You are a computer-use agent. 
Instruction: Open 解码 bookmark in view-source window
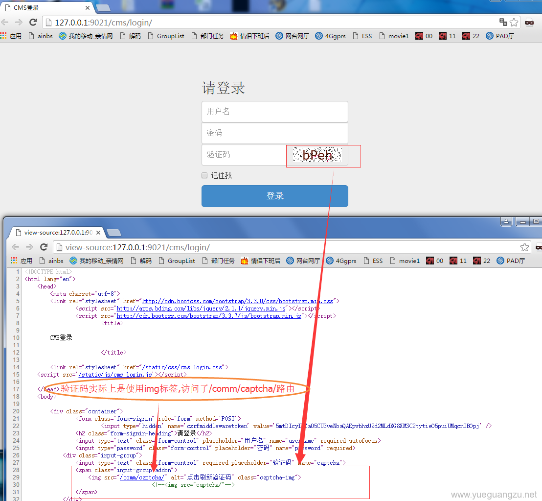141,261
